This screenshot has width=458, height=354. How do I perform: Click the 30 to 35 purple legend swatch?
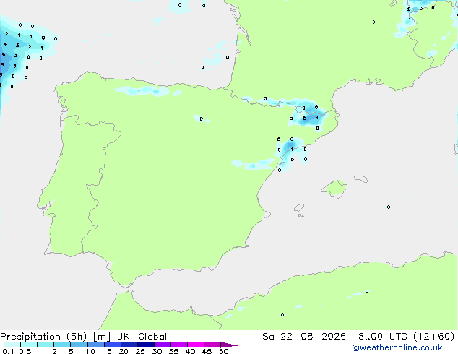tap(163, 345)
